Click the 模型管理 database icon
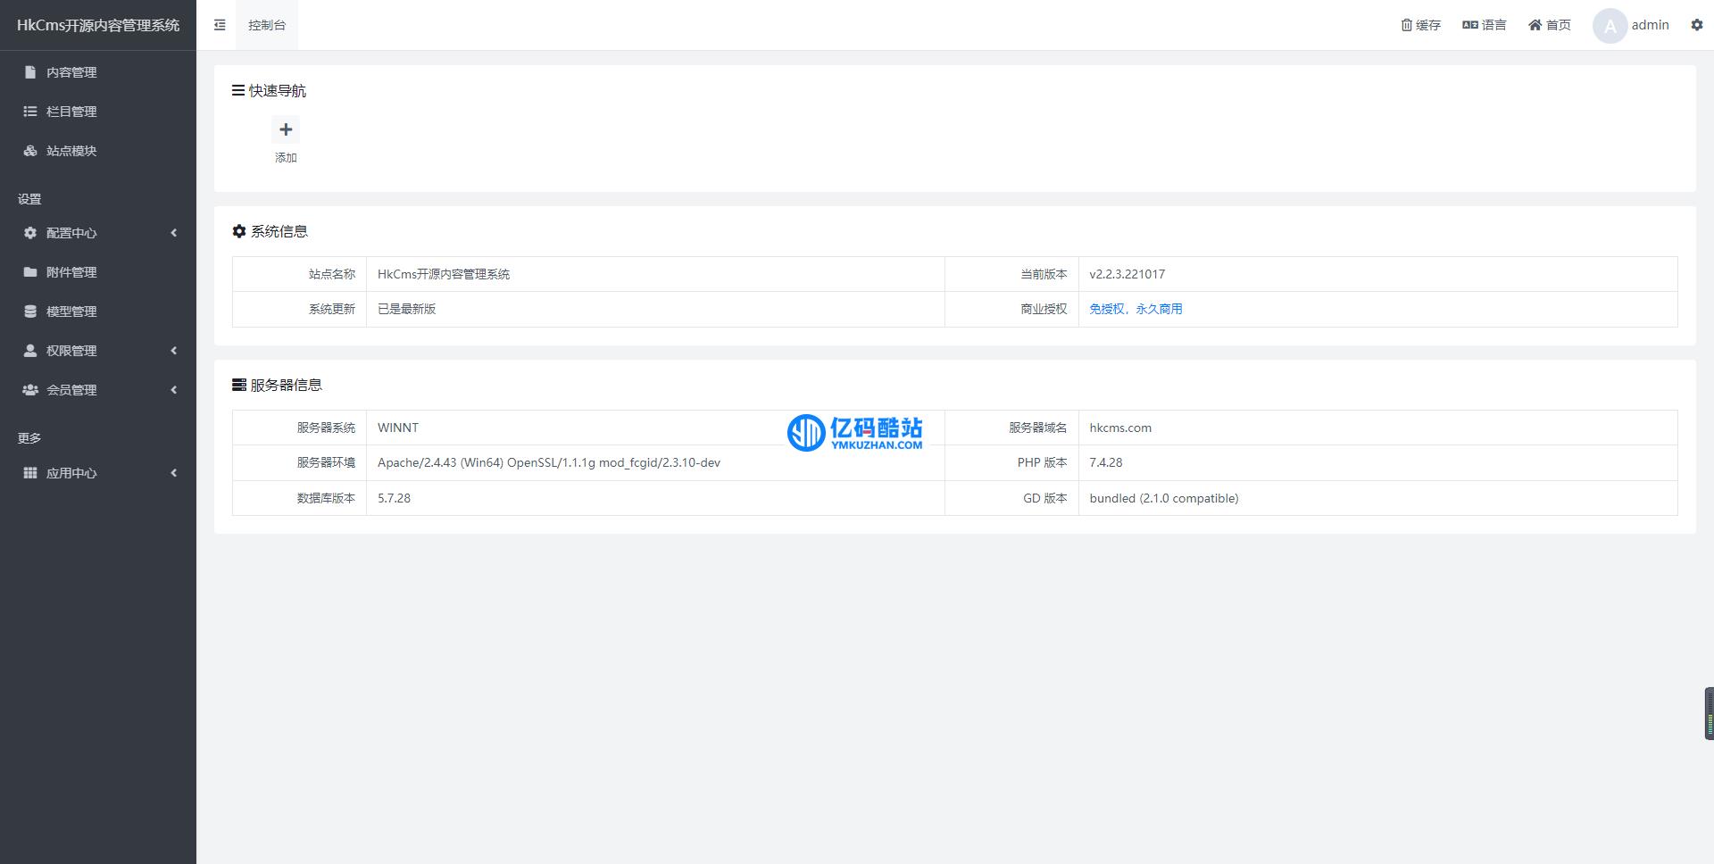This screenshot has width=1714, height=864. (x=30, y=312)
